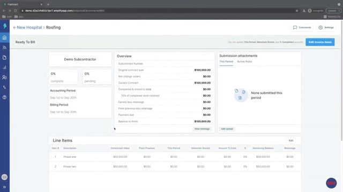Screen dimensions: 343x192
Task: Click the Materials Stored column header
Action: 200,148
